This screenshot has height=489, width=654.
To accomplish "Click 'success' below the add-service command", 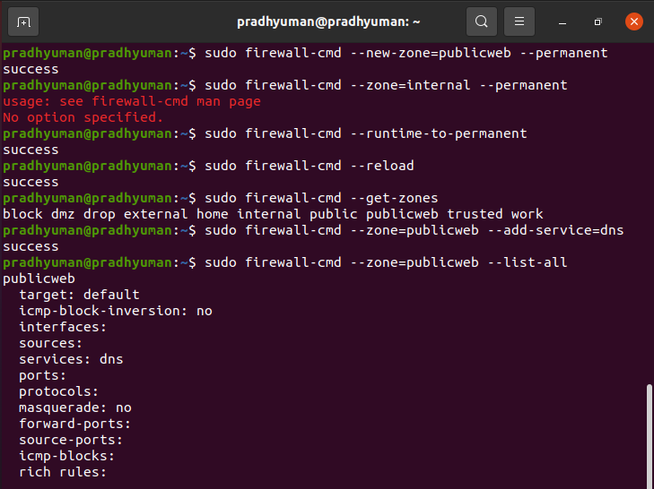I will (x=31, y=246).
